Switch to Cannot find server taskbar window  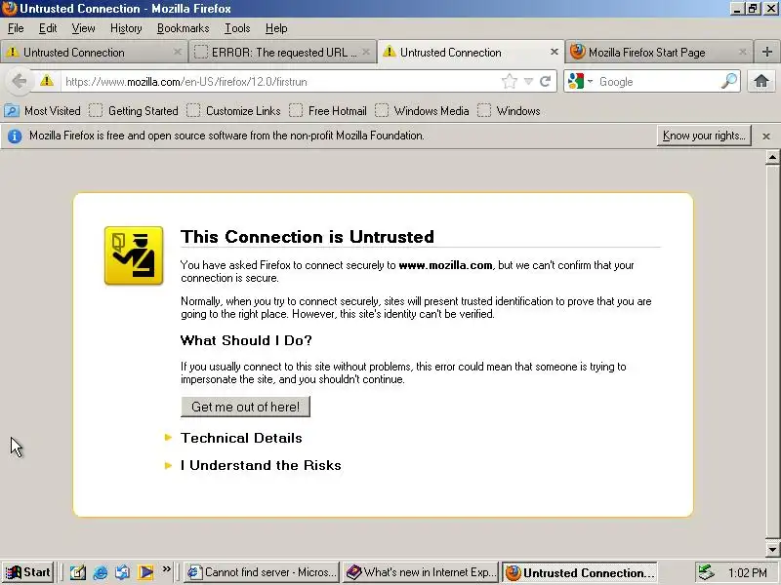coord(262,572)
